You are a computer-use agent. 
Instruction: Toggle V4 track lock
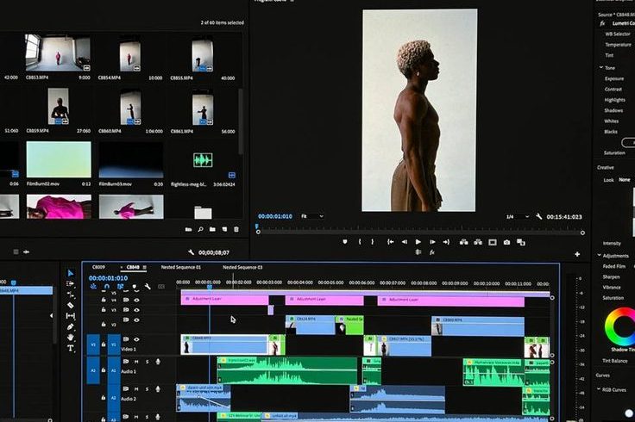point(104,300)
